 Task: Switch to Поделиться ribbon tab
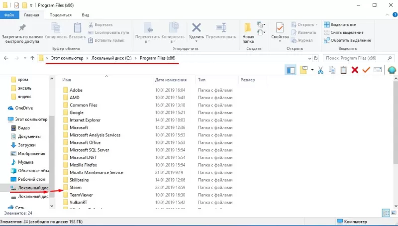tap(60, 15)
